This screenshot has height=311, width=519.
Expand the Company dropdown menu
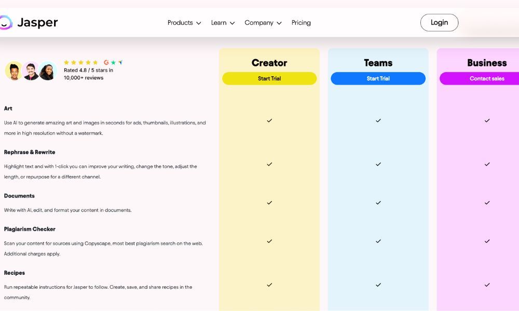point(263,23)
